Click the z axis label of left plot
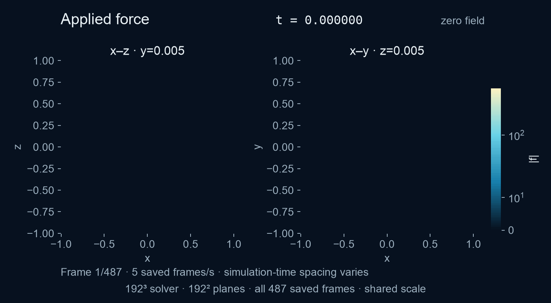This screenshot has height=303, width=551. pyautogui.click(x=17, y=147)
